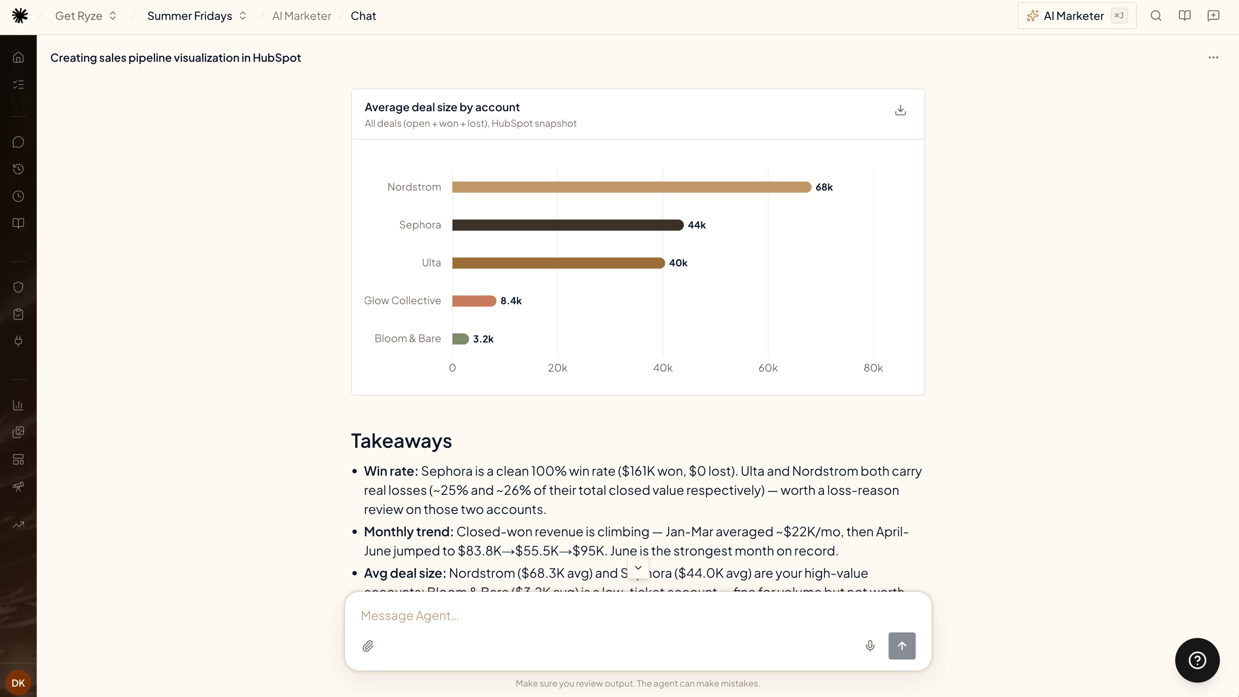Open the three-dot conversation options

pyautogui.click(x=1213, y=58)
